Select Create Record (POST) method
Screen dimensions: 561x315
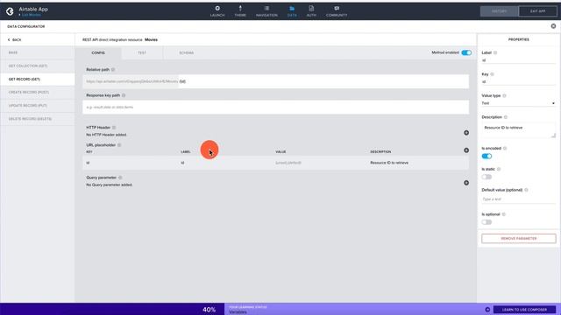(38, 92)
